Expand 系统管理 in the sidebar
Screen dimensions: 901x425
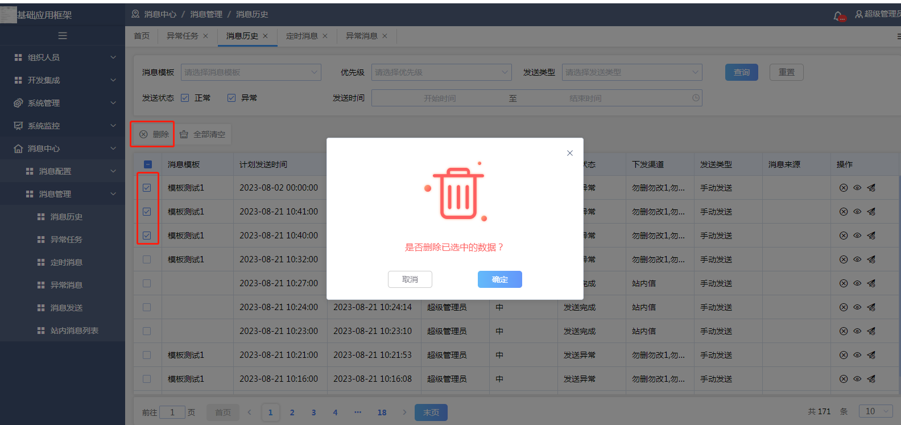coord(63,103)
